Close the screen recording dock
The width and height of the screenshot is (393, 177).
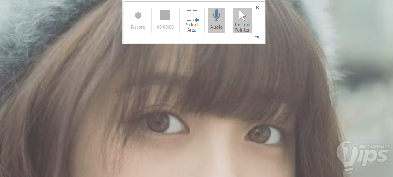click(x=257, y=8)
